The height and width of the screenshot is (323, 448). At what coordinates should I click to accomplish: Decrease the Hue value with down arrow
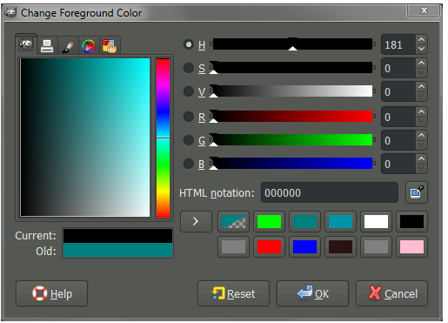[421, 49]
